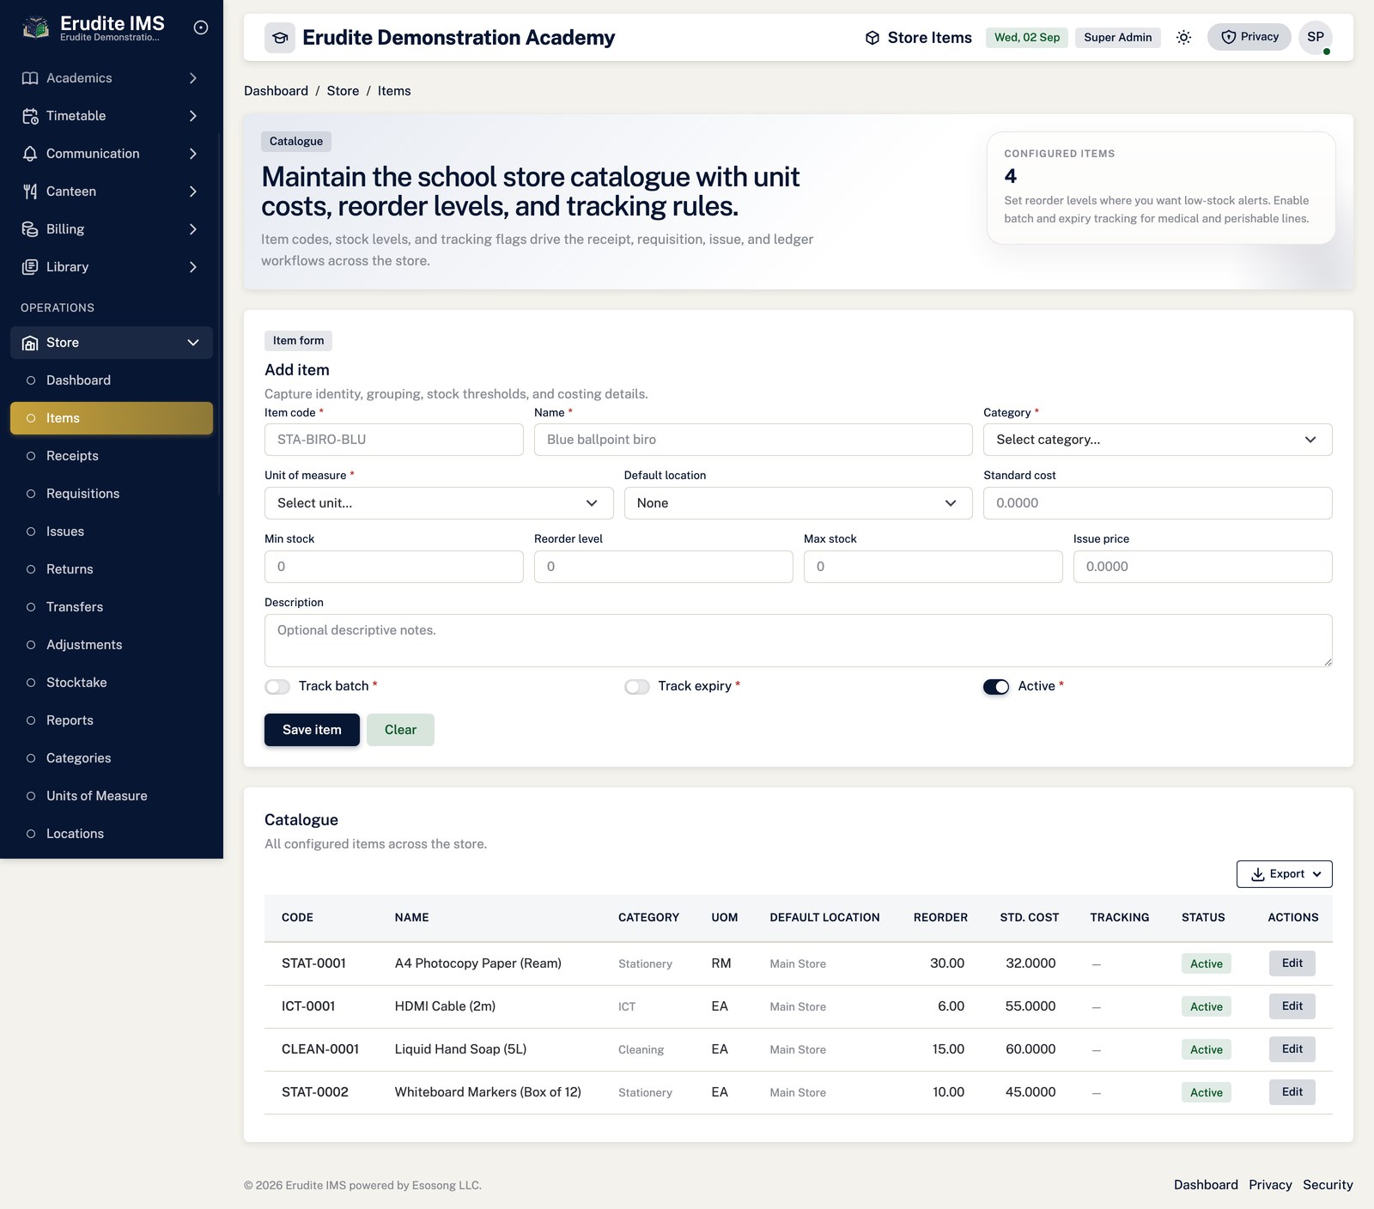The image size is (1374, 1209).
Task: Edit the HDMI Cable (2m) row
Action: coord(1292,1006)
